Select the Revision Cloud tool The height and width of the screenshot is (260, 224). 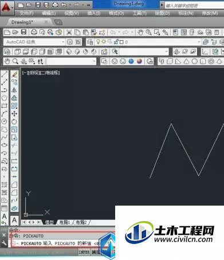point(5,129)
